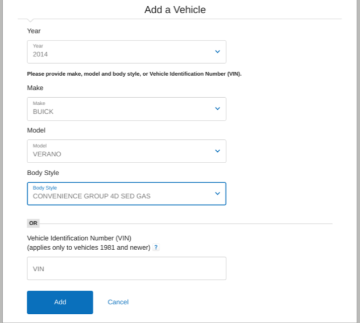Click the chevron arrow in the Model field
Image resolution: width=360 pixels, height=323 pixels.
click(x=217, y=151)
